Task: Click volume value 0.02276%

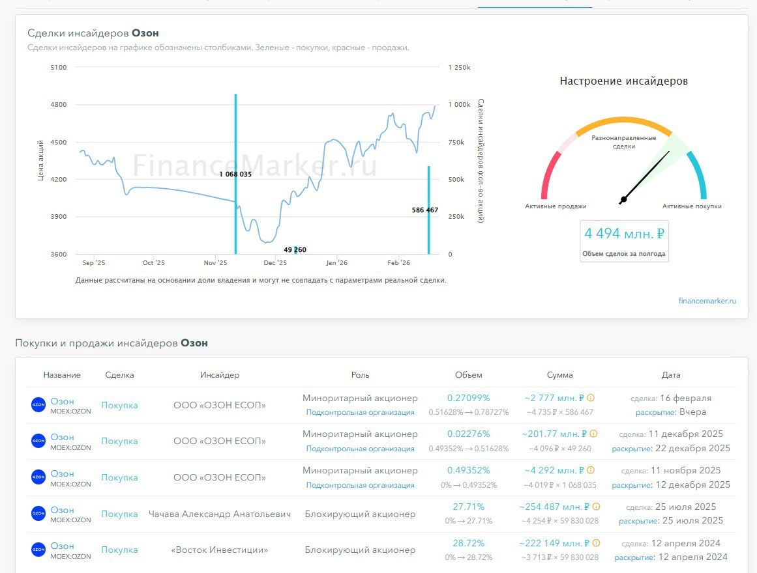Action: [x=468, y=434]
